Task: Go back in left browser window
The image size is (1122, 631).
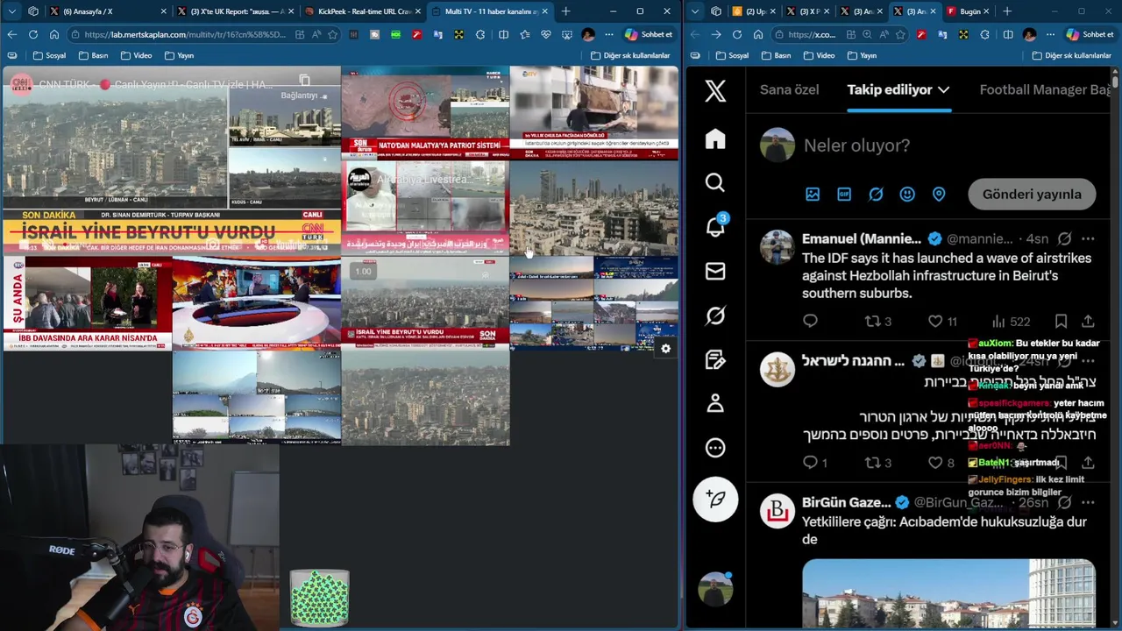Action: click(11, 34)
